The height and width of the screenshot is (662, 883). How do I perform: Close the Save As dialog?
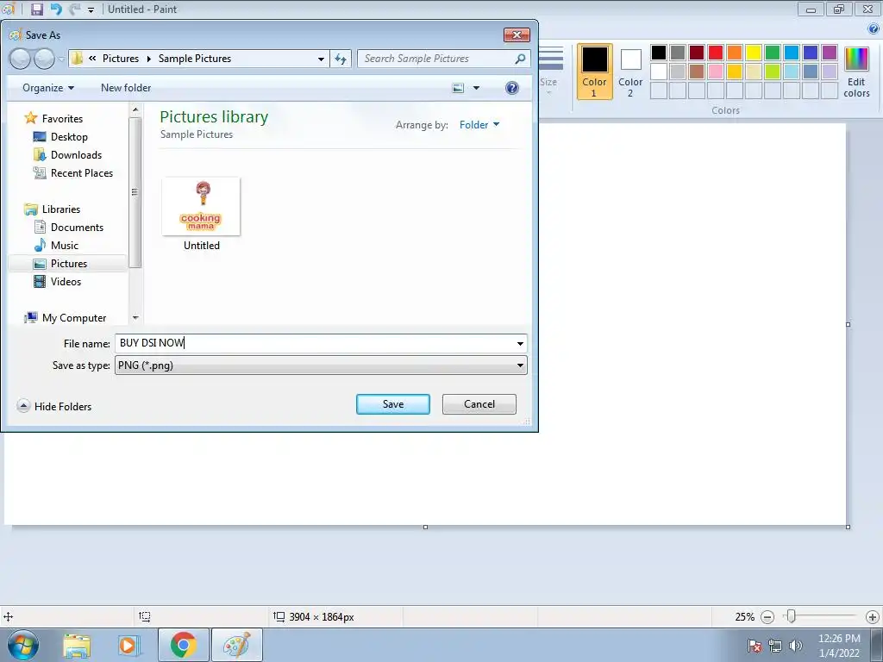click(517, 34)
